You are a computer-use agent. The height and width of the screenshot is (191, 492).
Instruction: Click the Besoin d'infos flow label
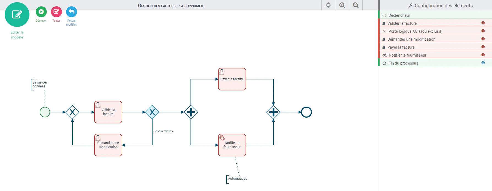click(x=163, y=131)
